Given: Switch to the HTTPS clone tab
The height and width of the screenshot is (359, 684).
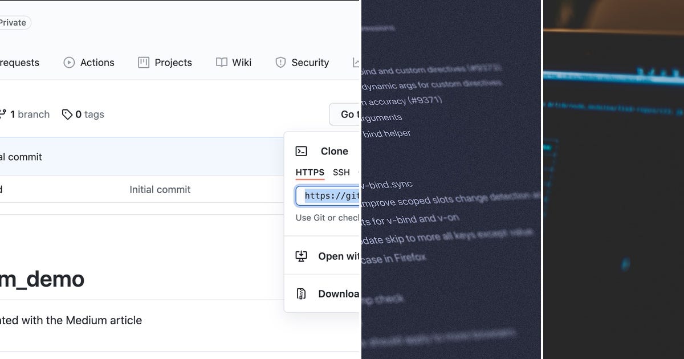Looking at the screenshot, I should click(310, 172).
